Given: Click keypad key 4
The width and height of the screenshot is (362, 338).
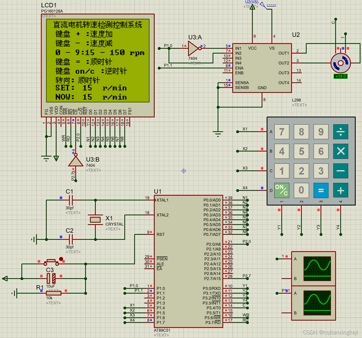Looking at the screenshot, I should (282, 151).
